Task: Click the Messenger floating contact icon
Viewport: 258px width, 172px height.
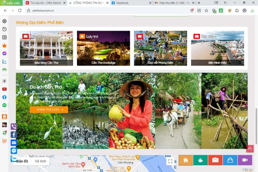Action: pyautogui.click(x=14, y=150)
